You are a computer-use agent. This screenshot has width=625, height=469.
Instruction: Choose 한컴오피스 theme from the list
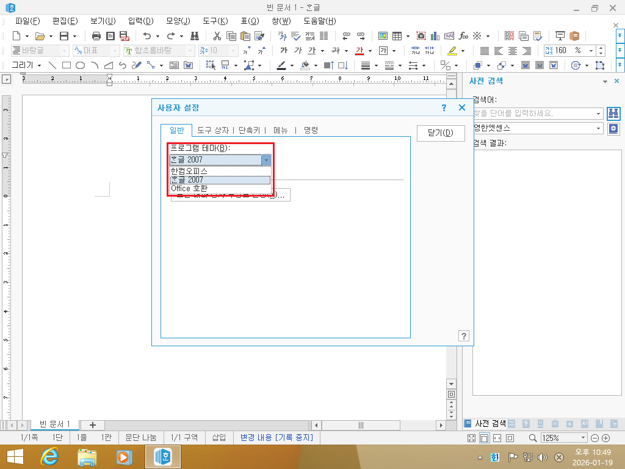189,172
